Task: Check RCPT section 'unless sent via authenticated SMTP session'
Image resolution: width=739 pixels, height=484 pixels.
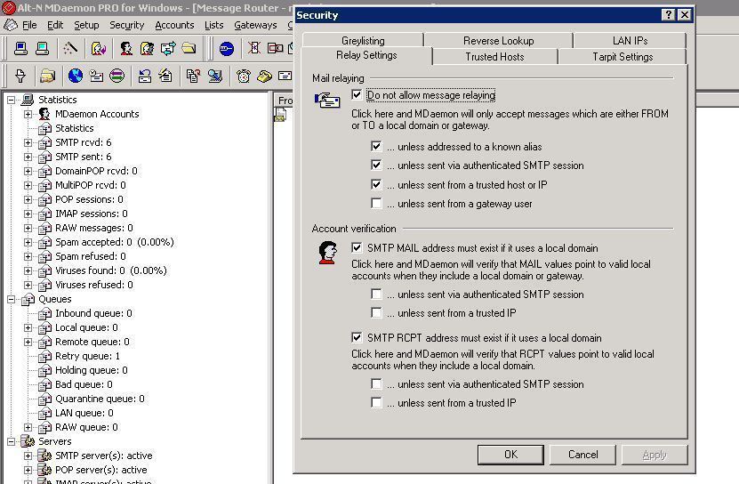Action: 376,384
